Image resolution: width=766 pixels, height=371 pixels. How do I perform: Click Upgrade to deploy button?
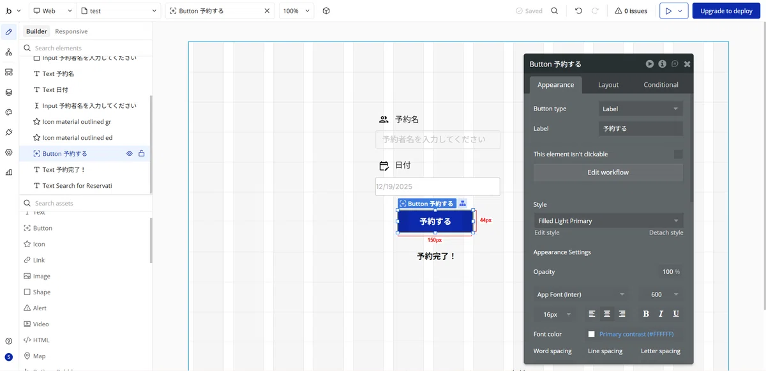tap(726, 11)
